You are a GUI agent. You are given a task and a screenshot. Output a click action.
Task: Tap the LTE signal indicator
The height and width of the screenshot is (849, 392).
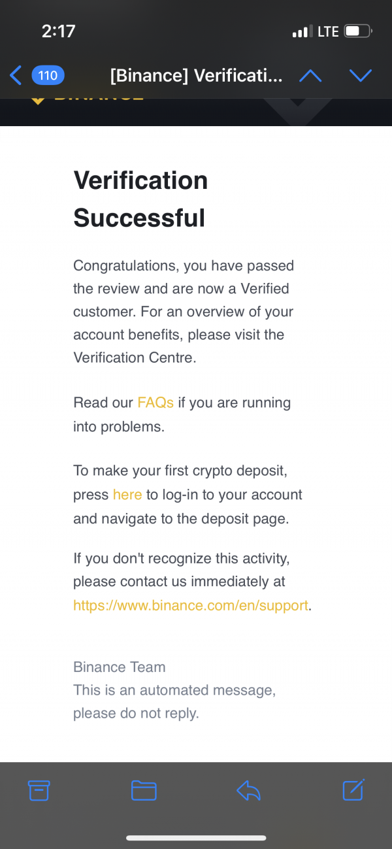coord(328,31)
